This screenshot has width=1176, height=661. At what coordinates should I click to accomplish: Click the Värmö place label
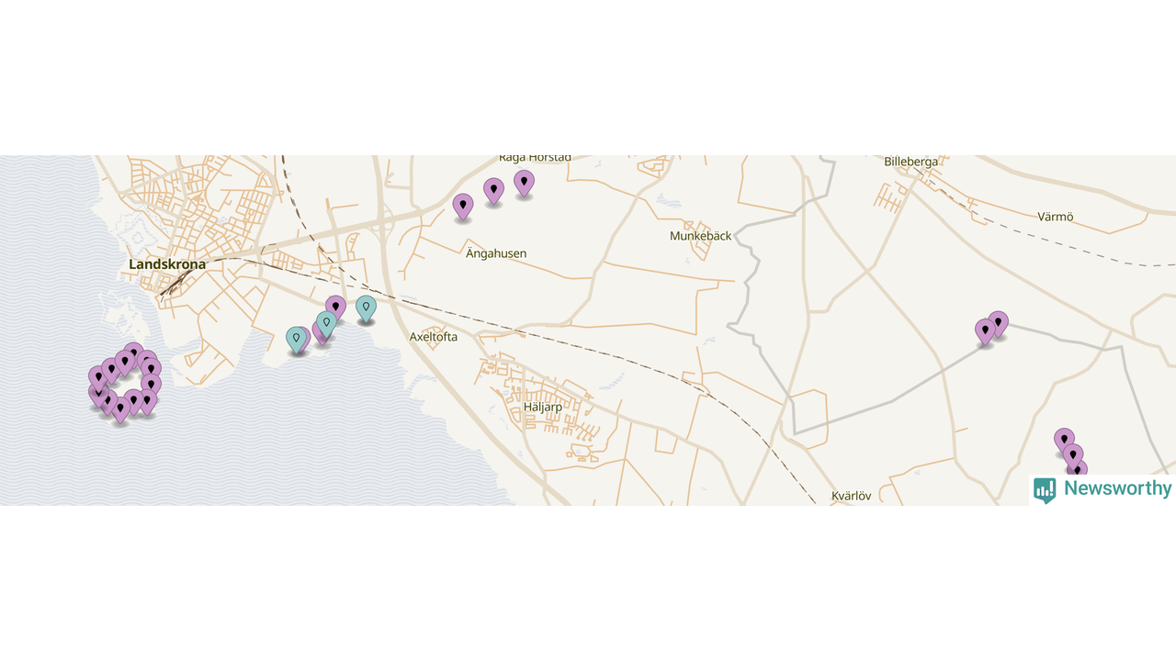1056,217
